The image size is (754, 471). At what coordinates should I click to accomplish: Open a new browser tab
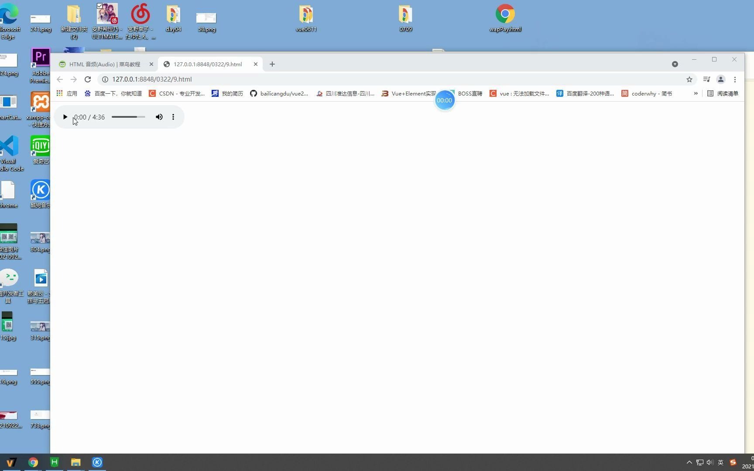click(272, 64)
